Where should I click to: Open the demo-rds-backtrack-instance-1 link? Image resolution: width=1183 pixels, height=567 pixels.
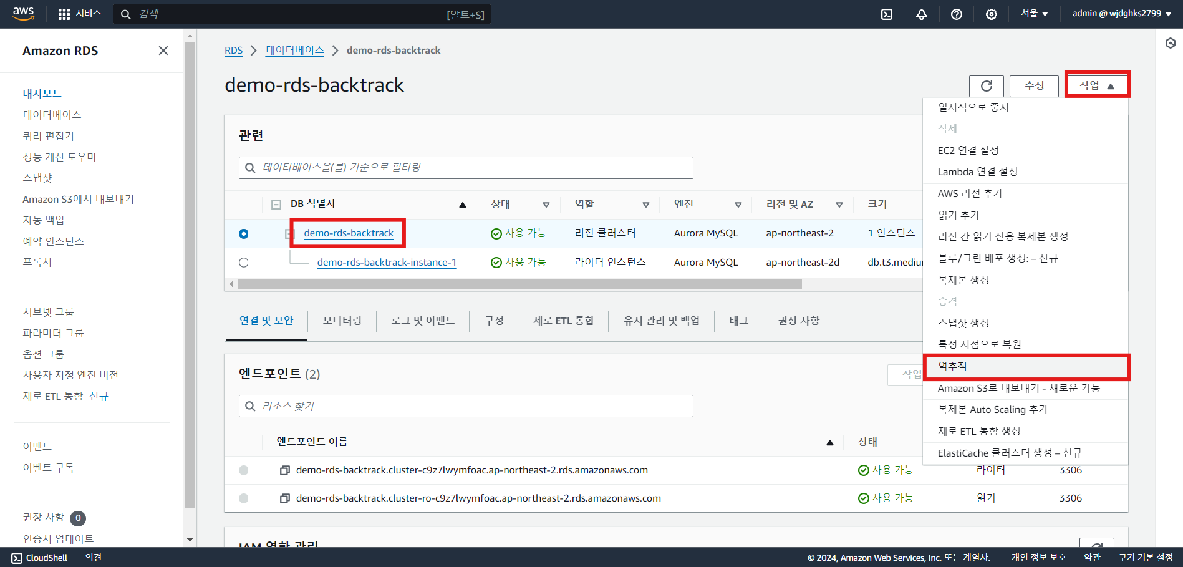click(x=387, y=263)
